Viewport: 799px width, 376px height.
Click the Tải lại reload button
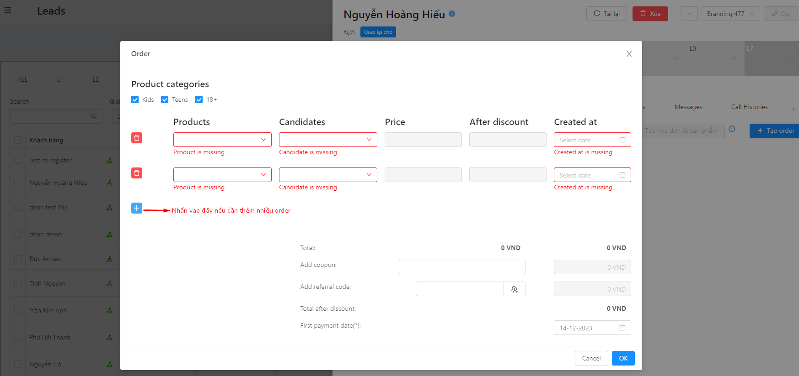coord(606,14)
